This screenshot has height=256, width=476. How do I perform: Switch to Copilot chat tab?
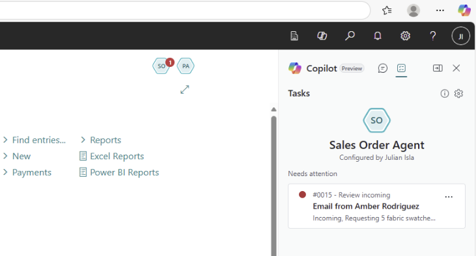pos(382,68)
